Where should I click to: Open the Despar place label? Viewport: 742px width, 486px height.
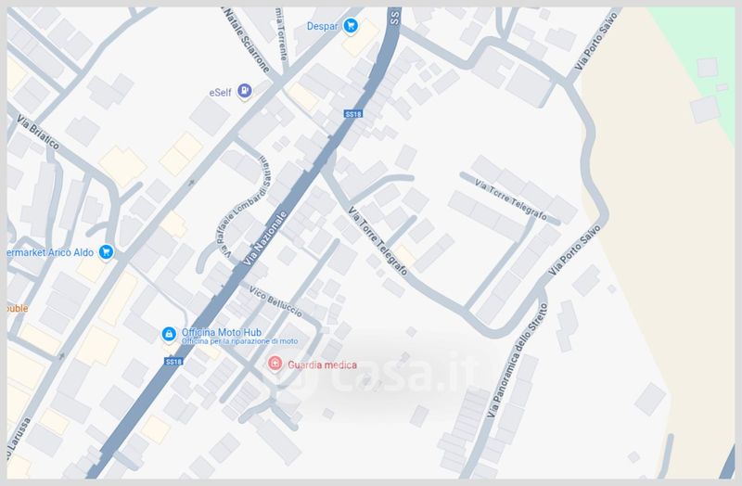[322, 26]
